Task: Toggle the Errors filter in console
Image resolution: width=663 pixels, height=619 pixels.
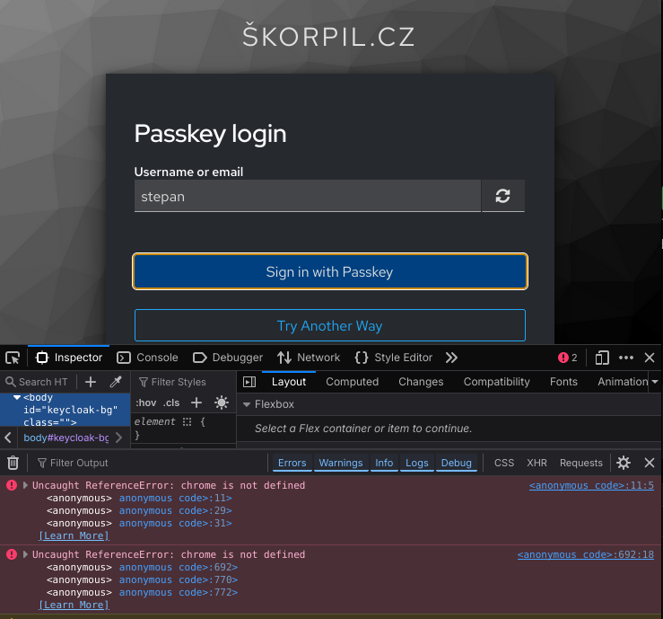Action: point(292,463)
